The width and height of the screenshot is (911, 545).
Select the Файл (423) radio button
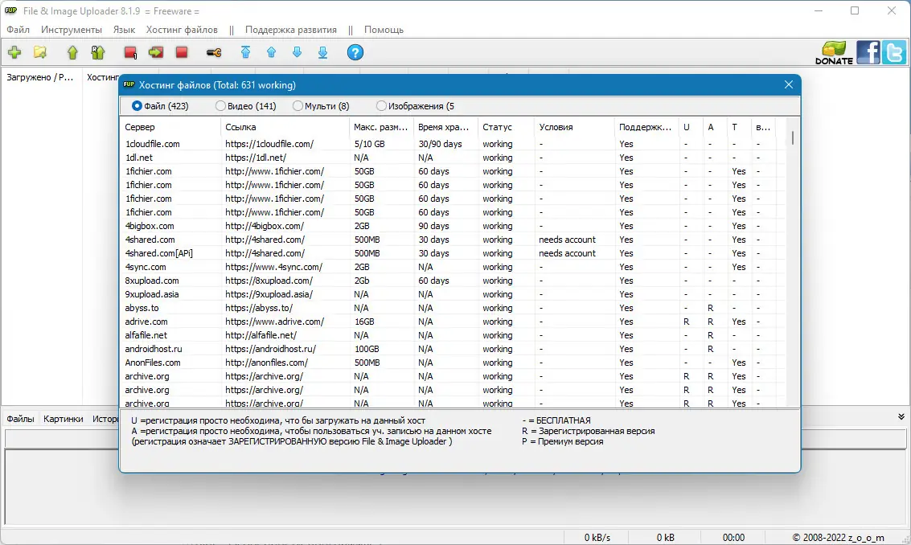tap(160, 106)
